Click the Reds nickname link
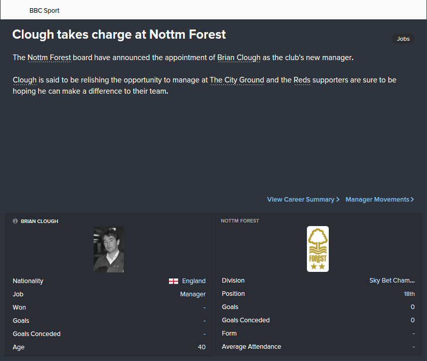Image resolution: width=427 pixels, height=361 pixels. 302,80
